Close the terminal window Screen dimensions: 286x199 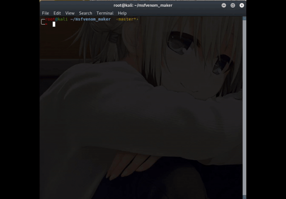[242, 5]
